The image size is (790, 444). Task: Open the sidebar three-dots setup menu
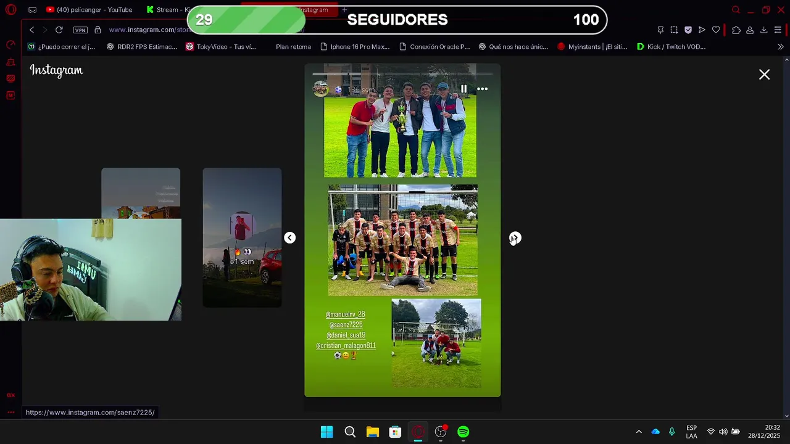(x=10, y=412)
